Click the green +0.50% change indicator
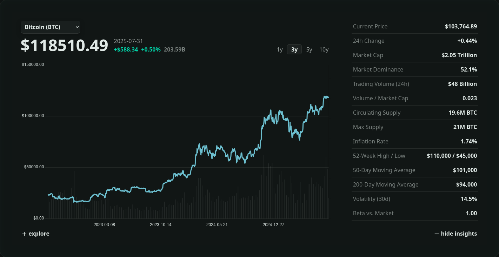 point(151,49)
